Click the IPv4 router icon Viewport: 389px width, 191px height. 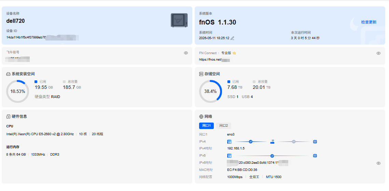272,142
